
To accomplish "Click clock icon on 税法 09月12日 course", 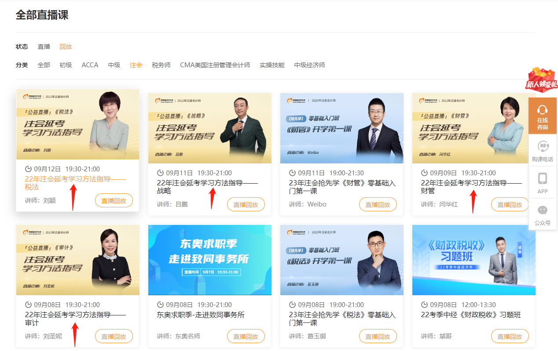I will pos(29,169).
